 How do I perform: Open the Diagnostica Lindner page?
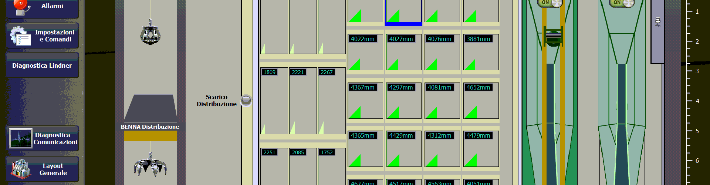[x=42, y=65]
